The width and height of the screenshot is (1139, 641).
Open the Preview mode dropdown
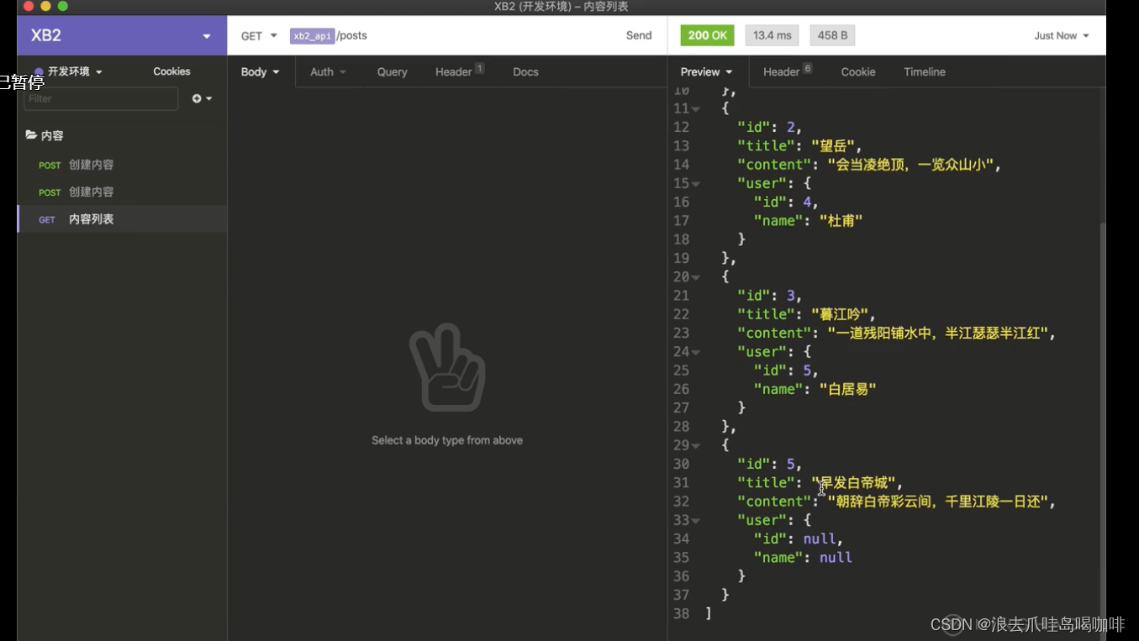click(707, 71)
